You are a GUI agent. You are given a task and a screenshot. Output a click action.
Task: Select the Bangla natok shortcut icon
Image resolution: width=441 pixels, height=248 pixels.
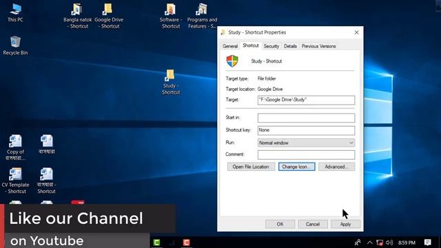[x=77, y=16]
